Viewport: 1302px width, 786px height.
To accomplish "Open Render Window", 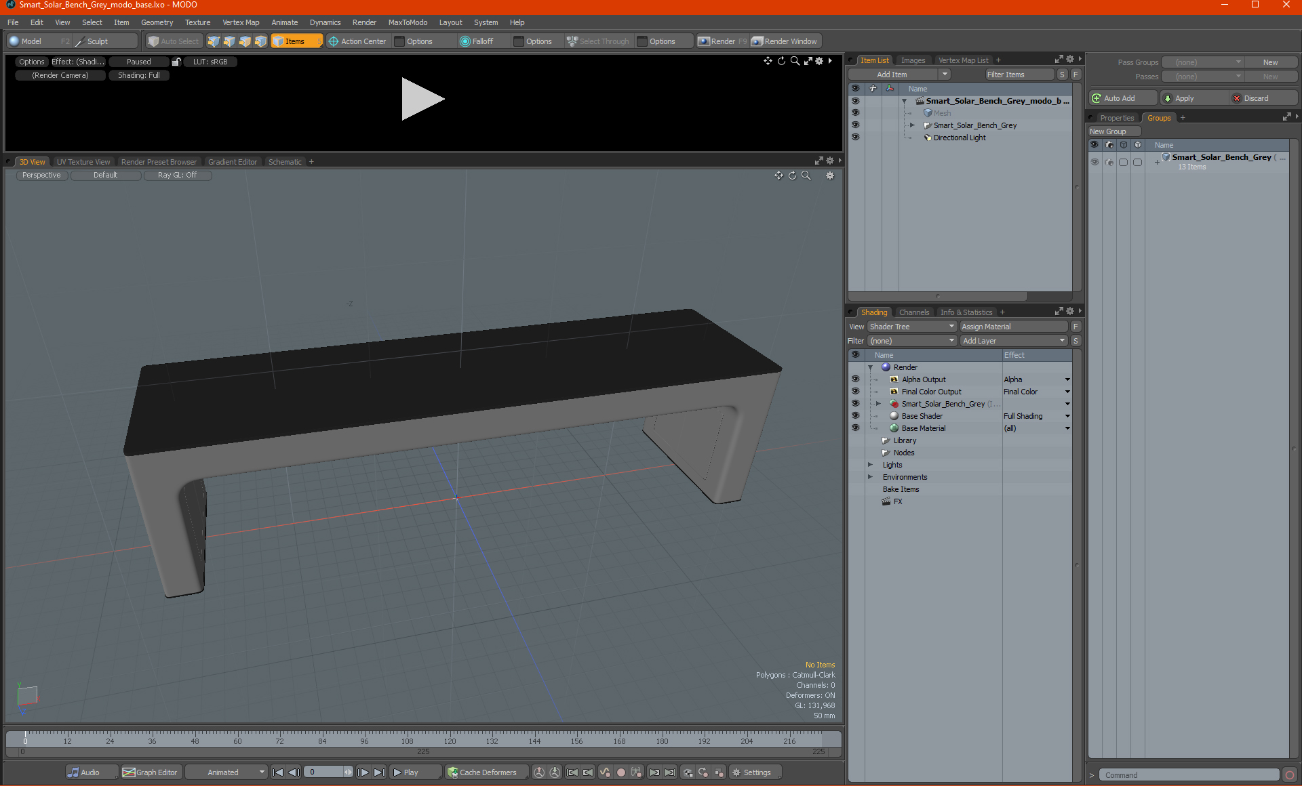I will pyautogui.click(x=785, y=41).
